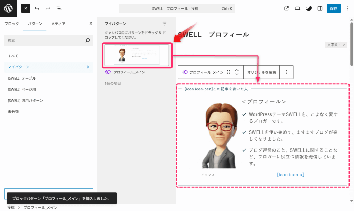Open the SWELL settings icon in the top bar
Viewport: 354px width, 211px height.
309,8
